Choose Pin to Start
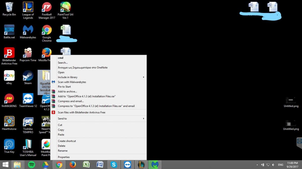Viewport: 302px width, 169px height. coord(98,87)
